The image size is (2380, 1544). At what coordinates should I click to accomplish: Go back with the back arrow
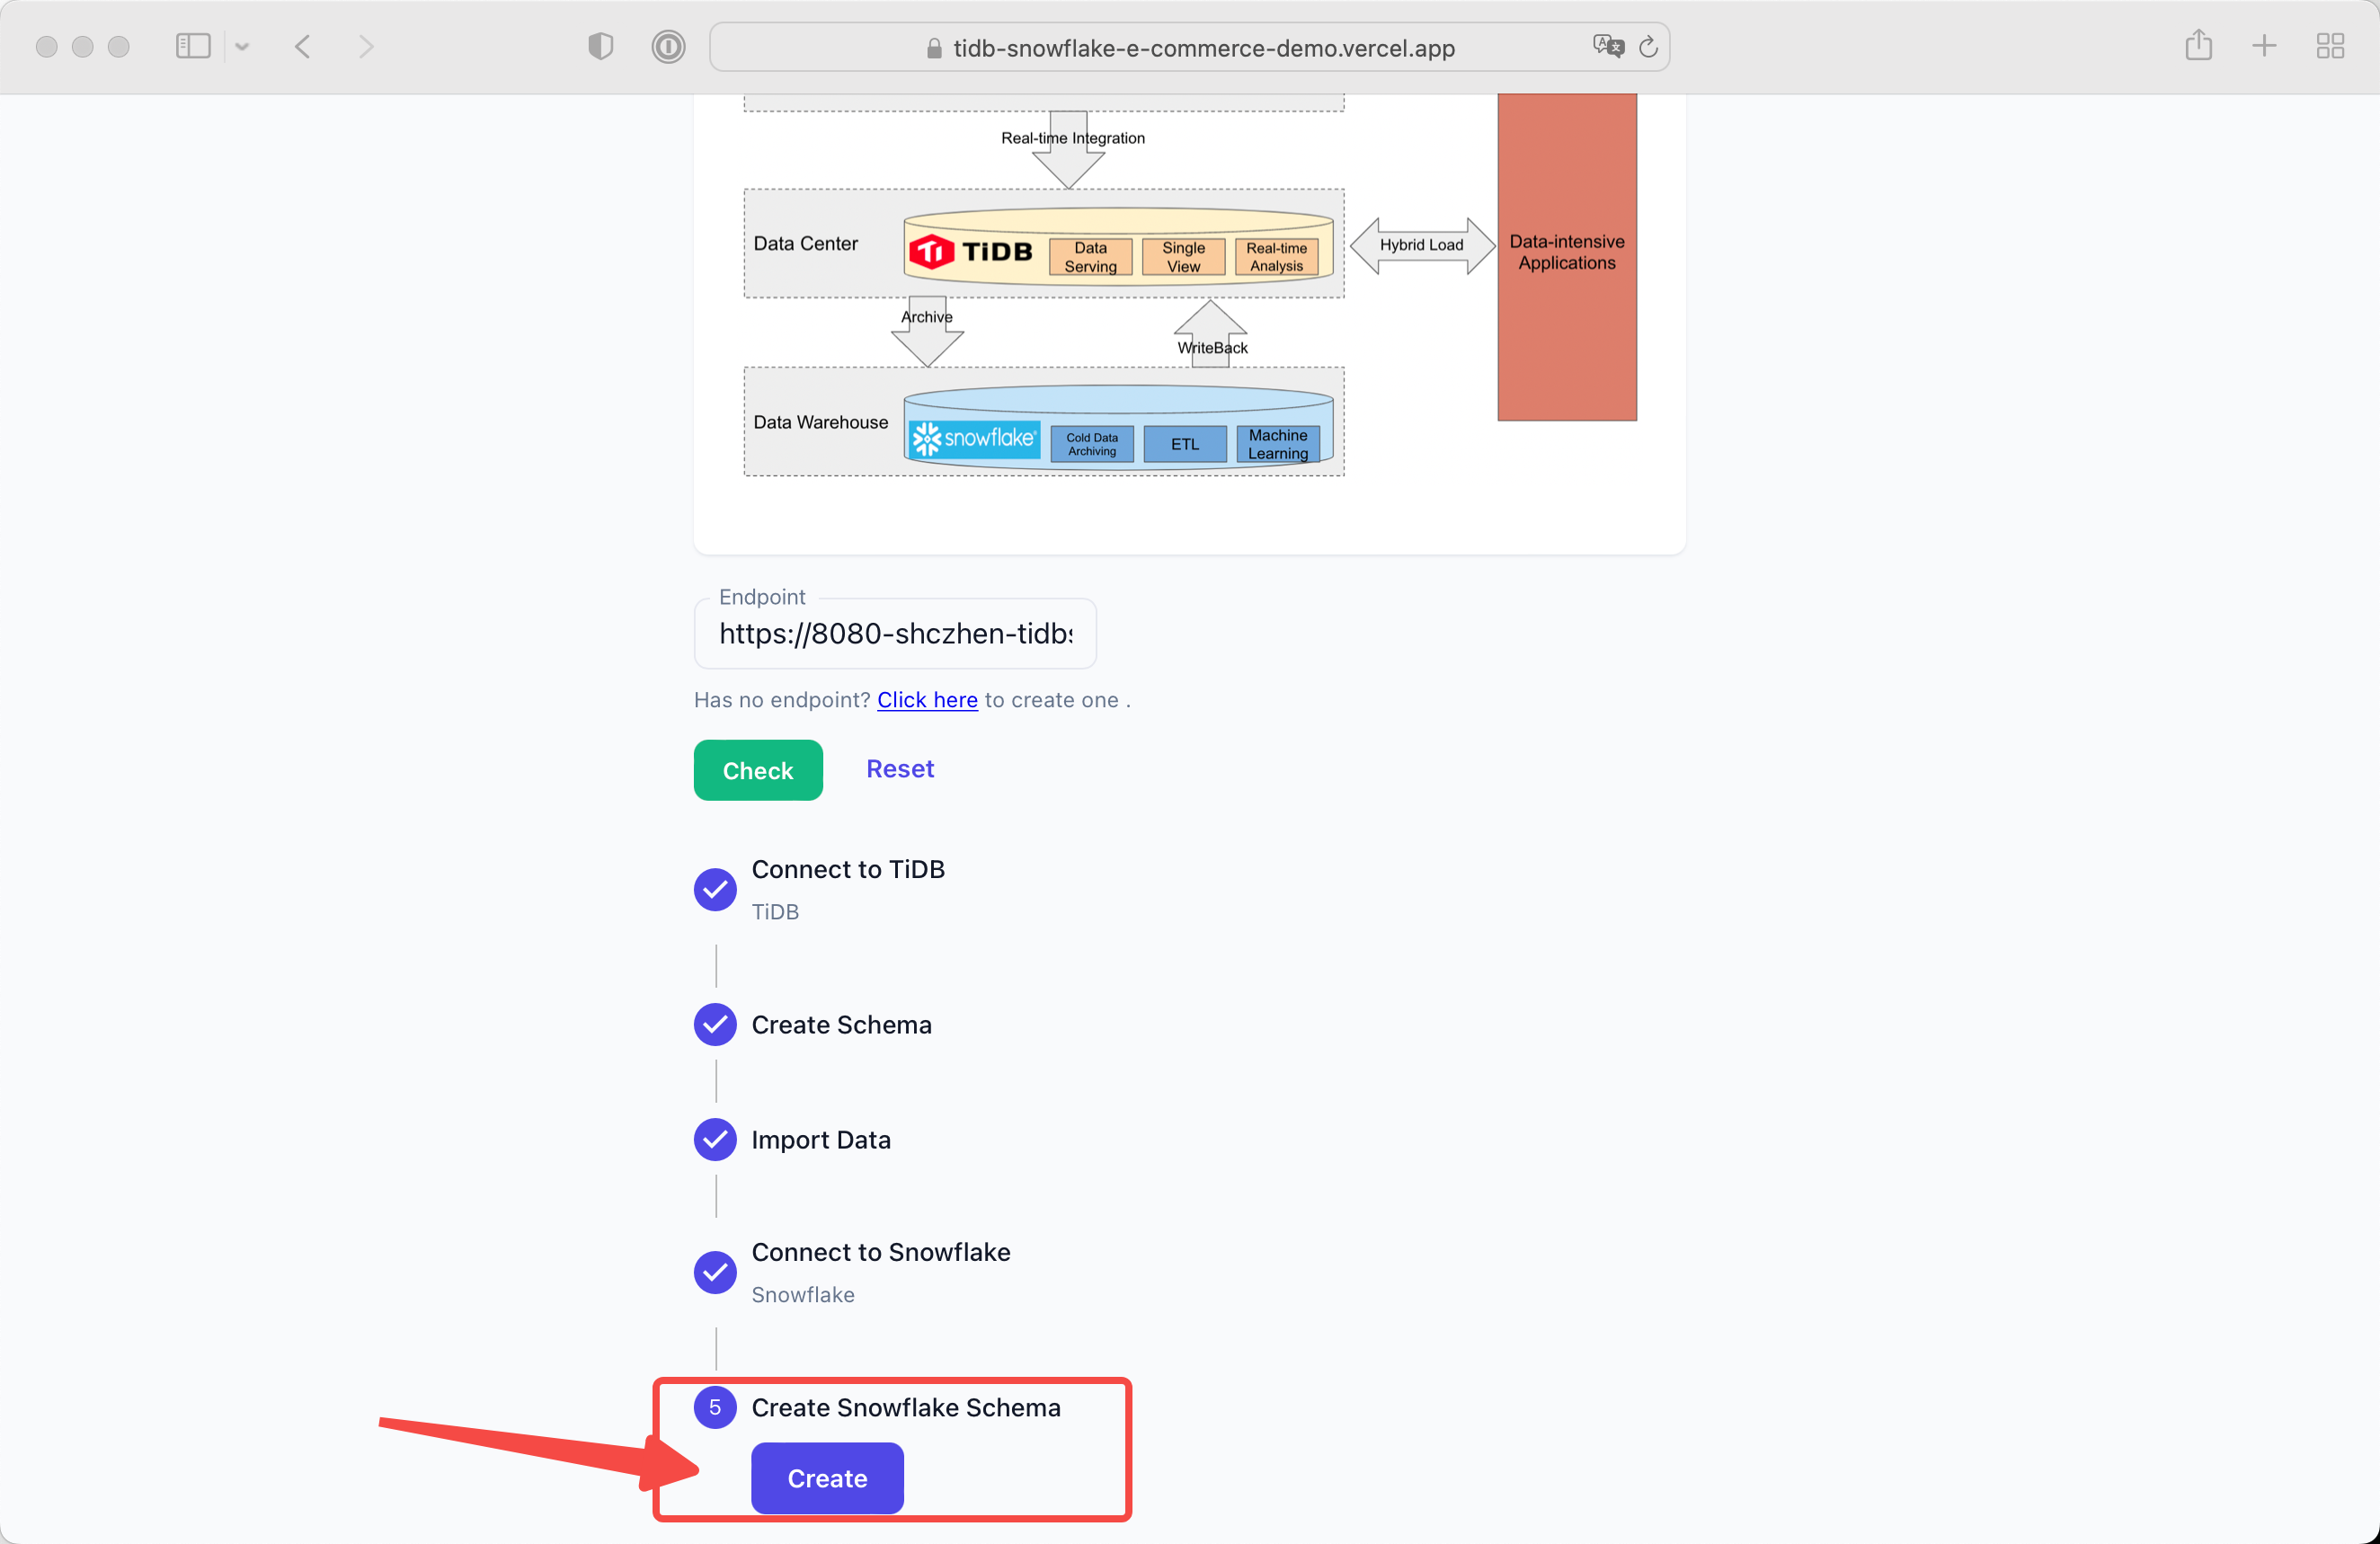click(303, 46)
